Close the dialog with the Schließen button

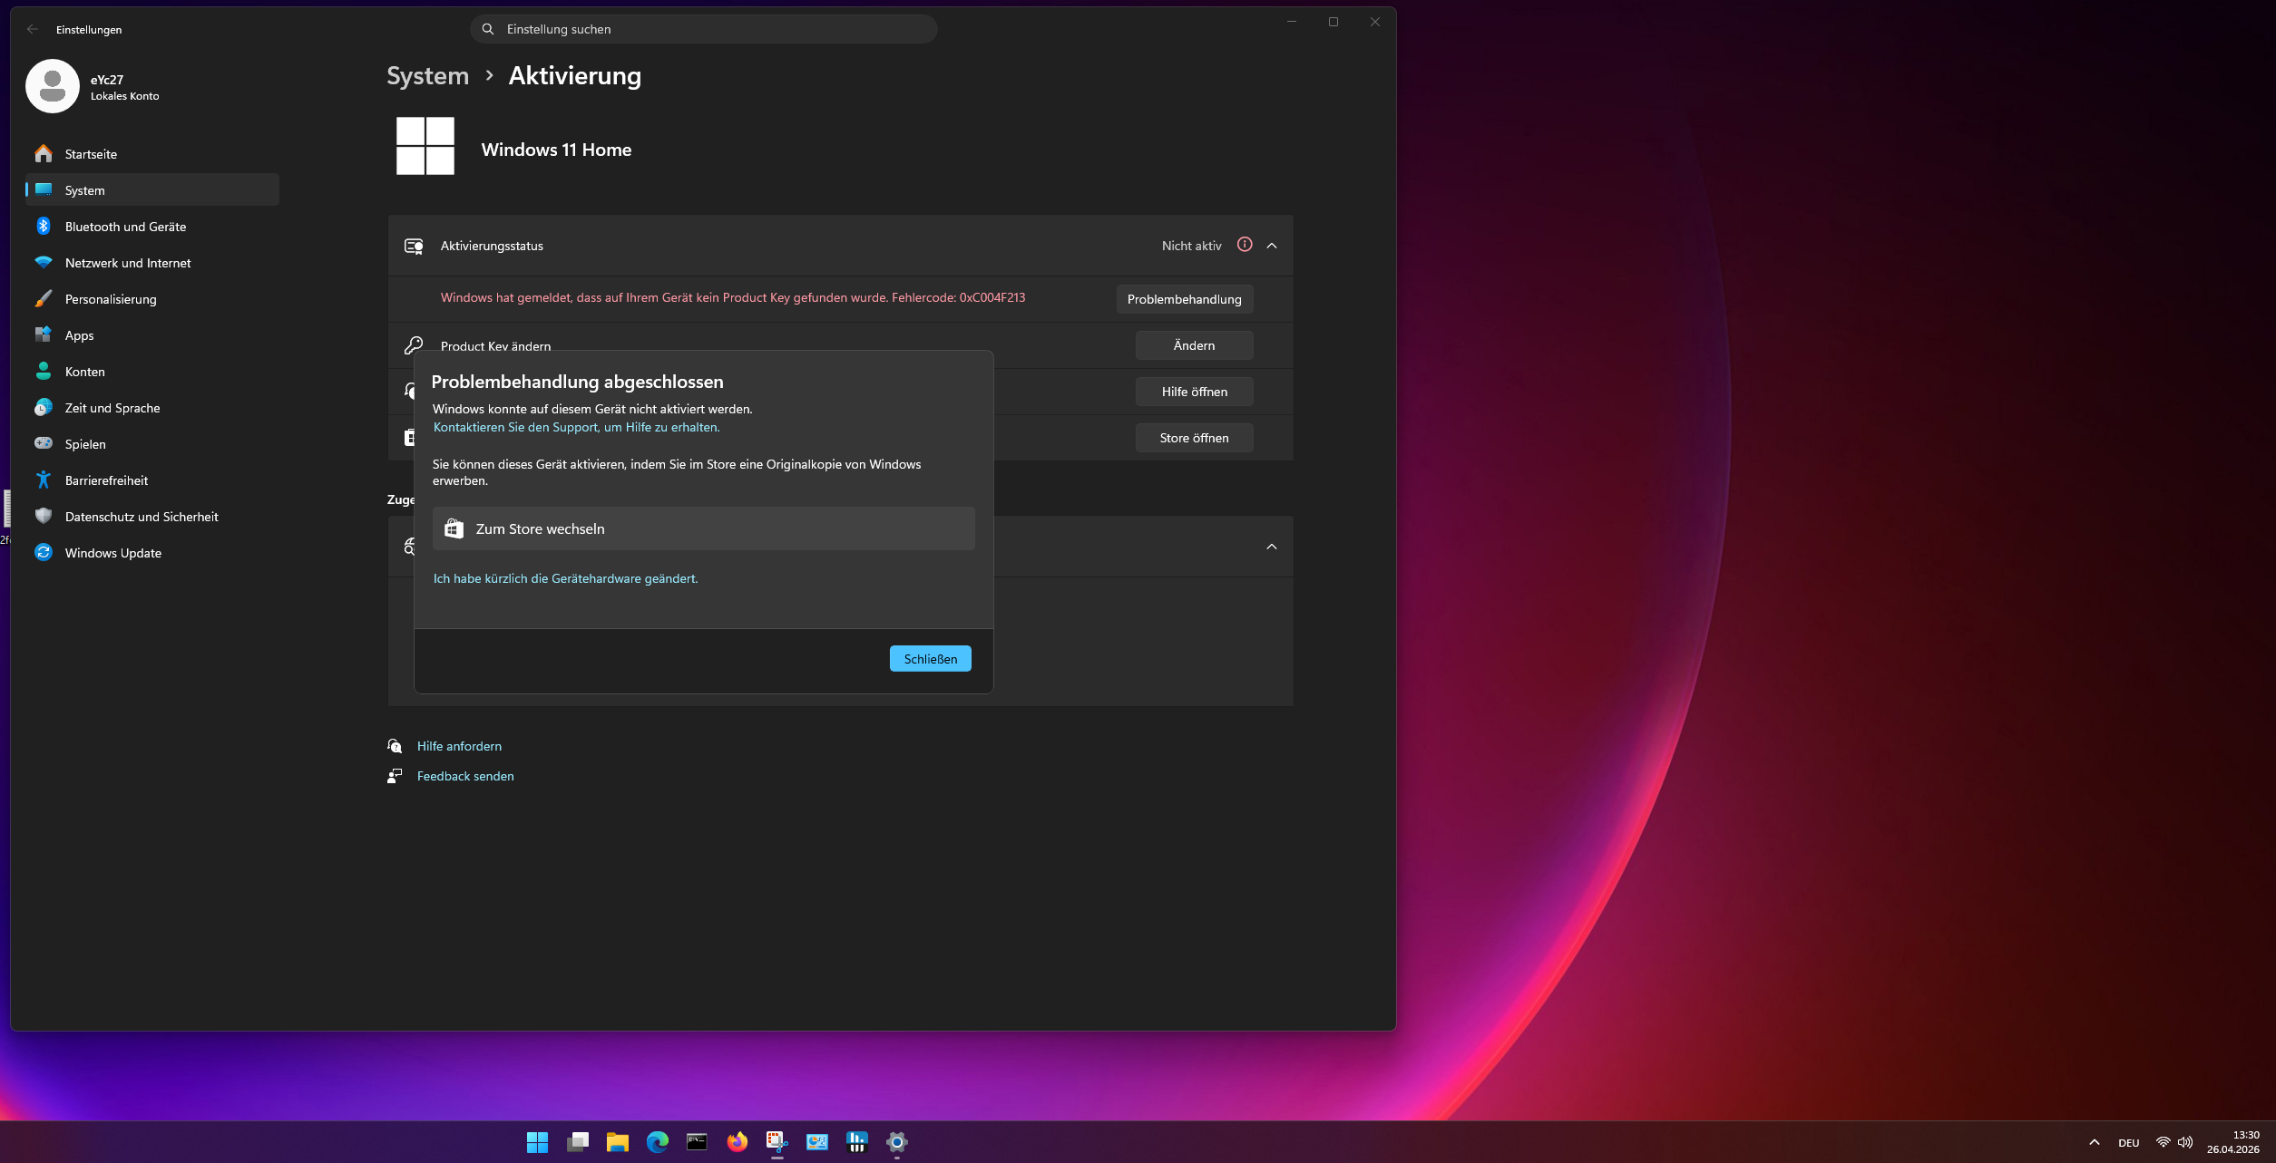pos(931,659)
